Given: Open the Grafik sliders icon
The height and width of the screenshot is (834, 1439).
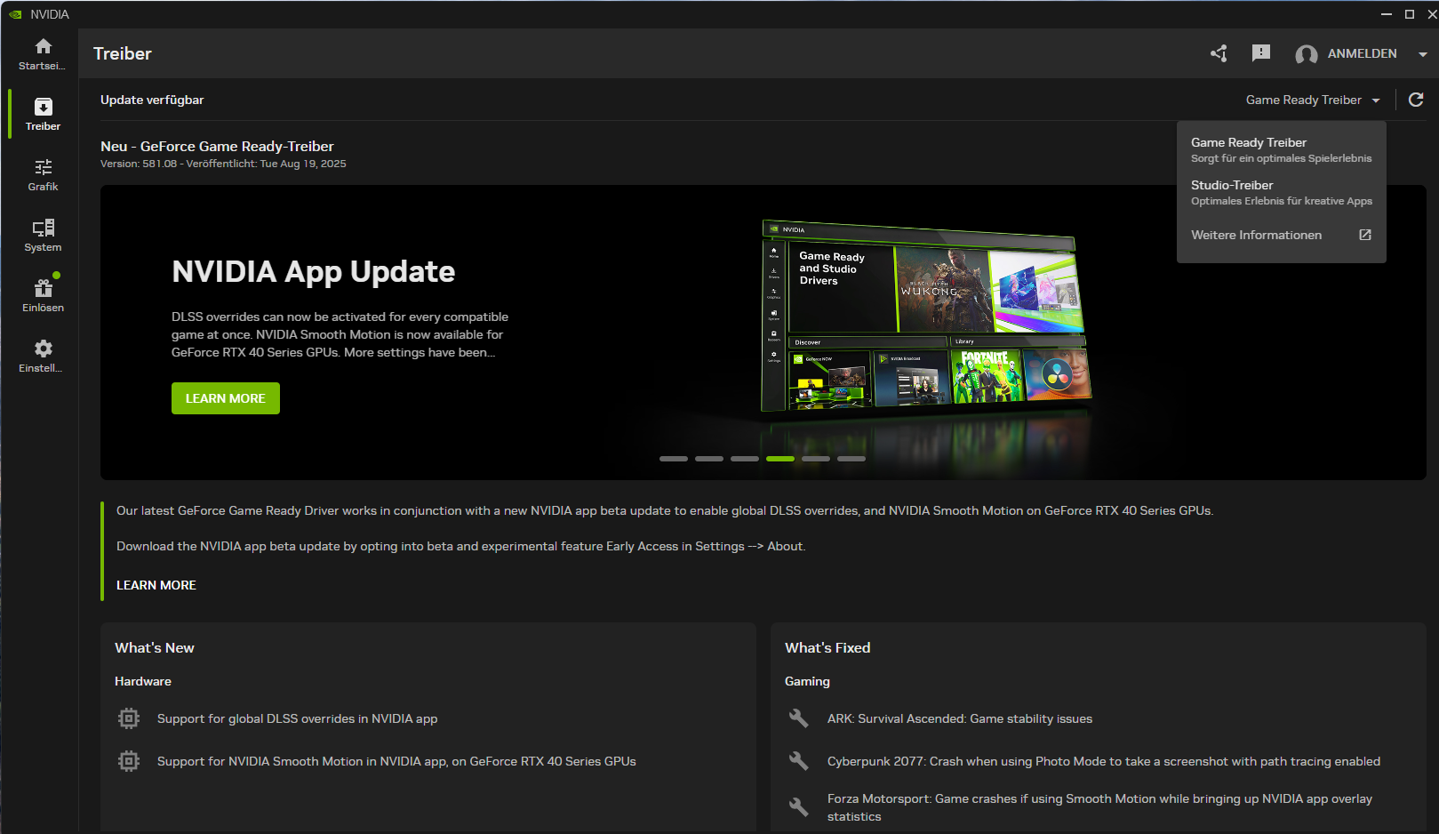Looking at the screenshot, I should (43, 167).
